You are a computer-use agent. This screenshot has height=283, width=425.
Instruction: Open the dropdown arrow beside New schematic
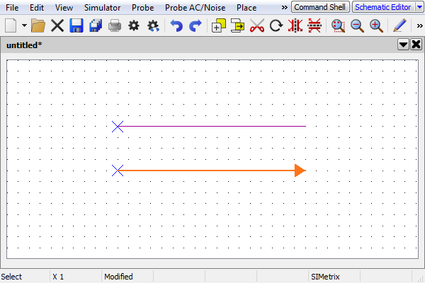(x=25, y=26)
